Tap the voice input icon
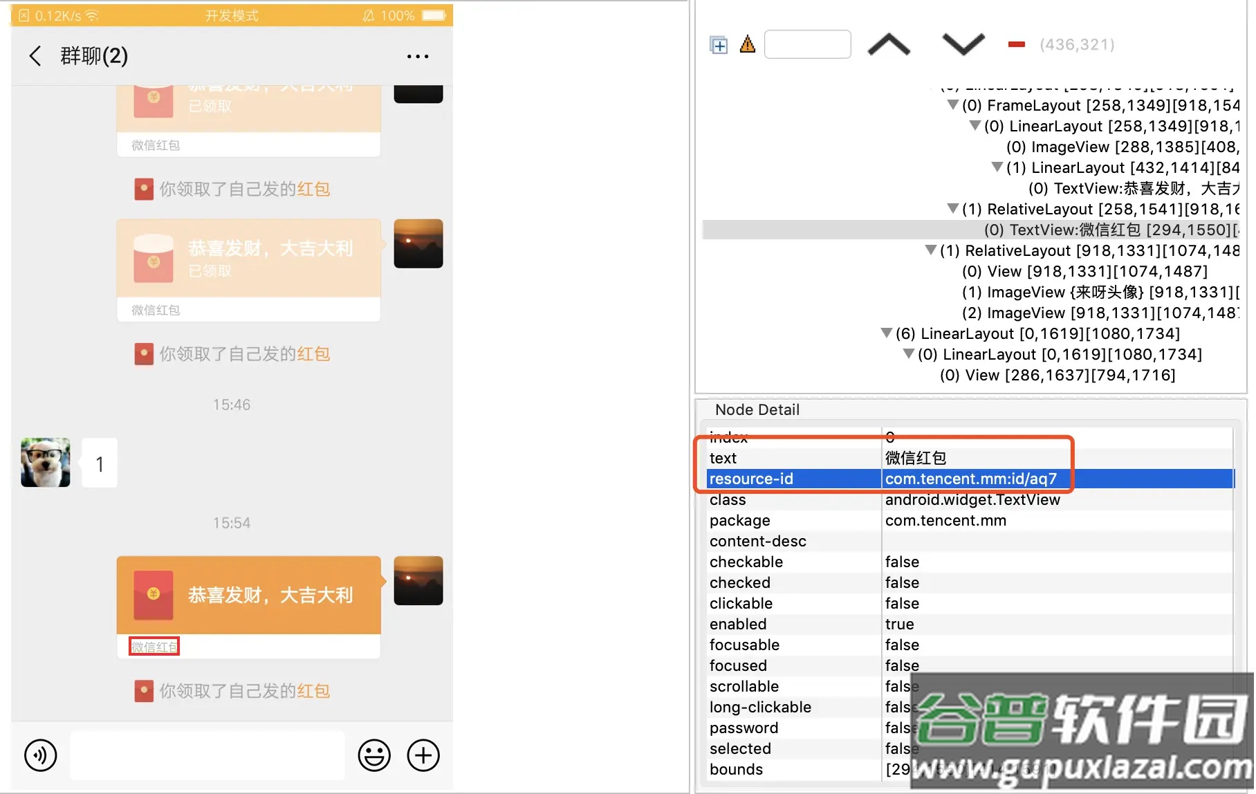This screenshot has width=1256, height=794. click(x=41, y=755)
